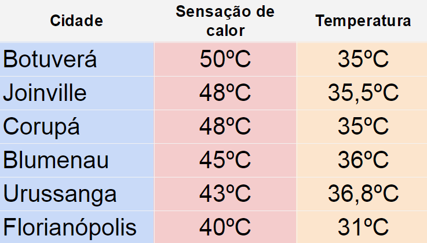Click Corupá's 48ºC heat sensation cell
Image resolution: width=427 pixels, height=243 pixels.
coord(225,127)
